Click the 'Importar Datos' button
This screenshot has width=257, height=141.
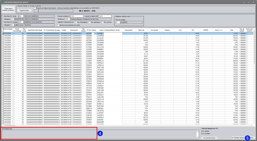(x=24, y=11)
